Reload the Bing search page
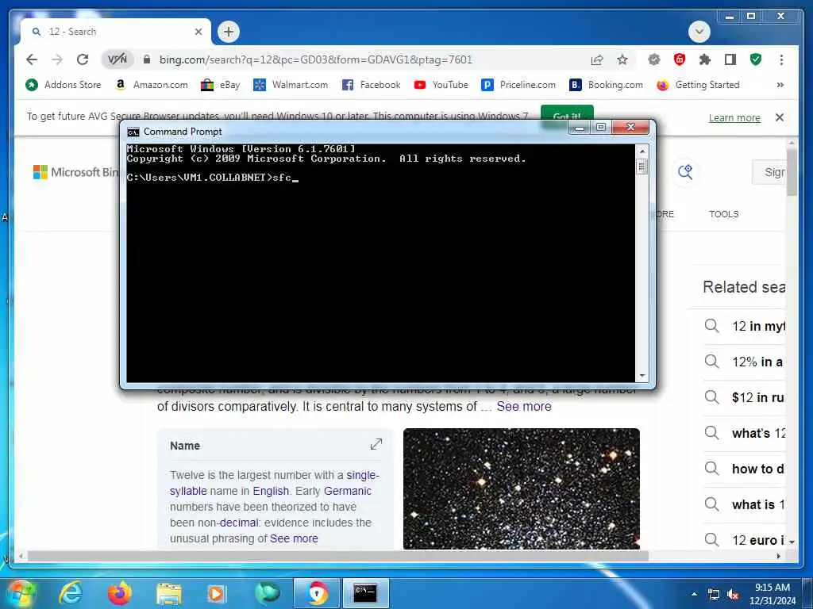This screenshot has height=609, width=813. (83, 59)
